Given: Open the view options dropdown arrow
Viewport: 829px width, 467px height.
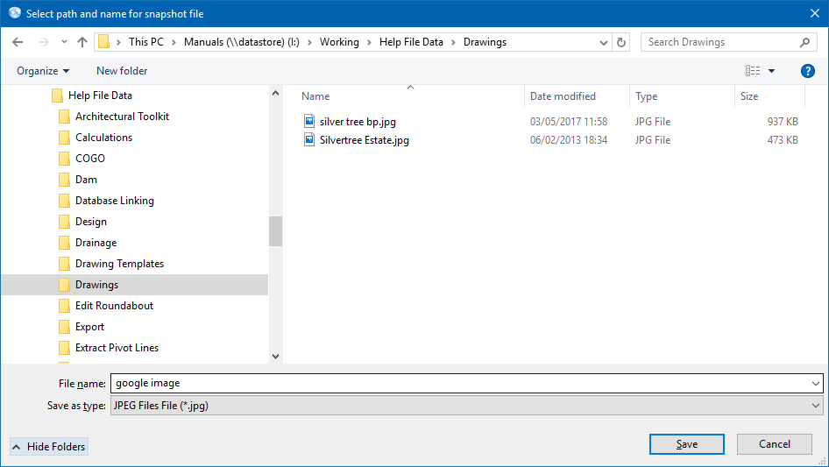Looking at the screenshot, I should [772, 71].
